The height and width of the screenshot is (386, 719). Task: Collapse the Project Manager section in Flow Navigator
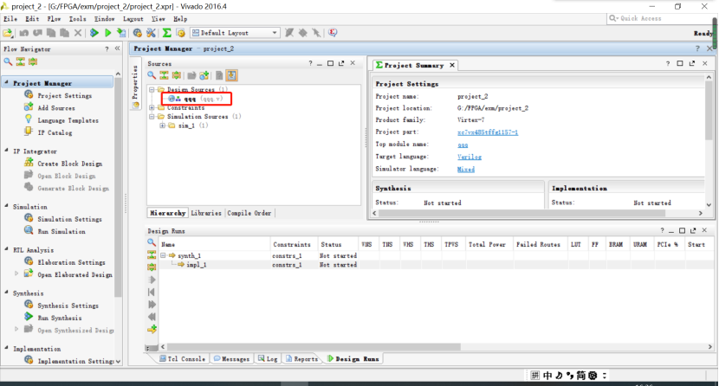pos(6,83)
